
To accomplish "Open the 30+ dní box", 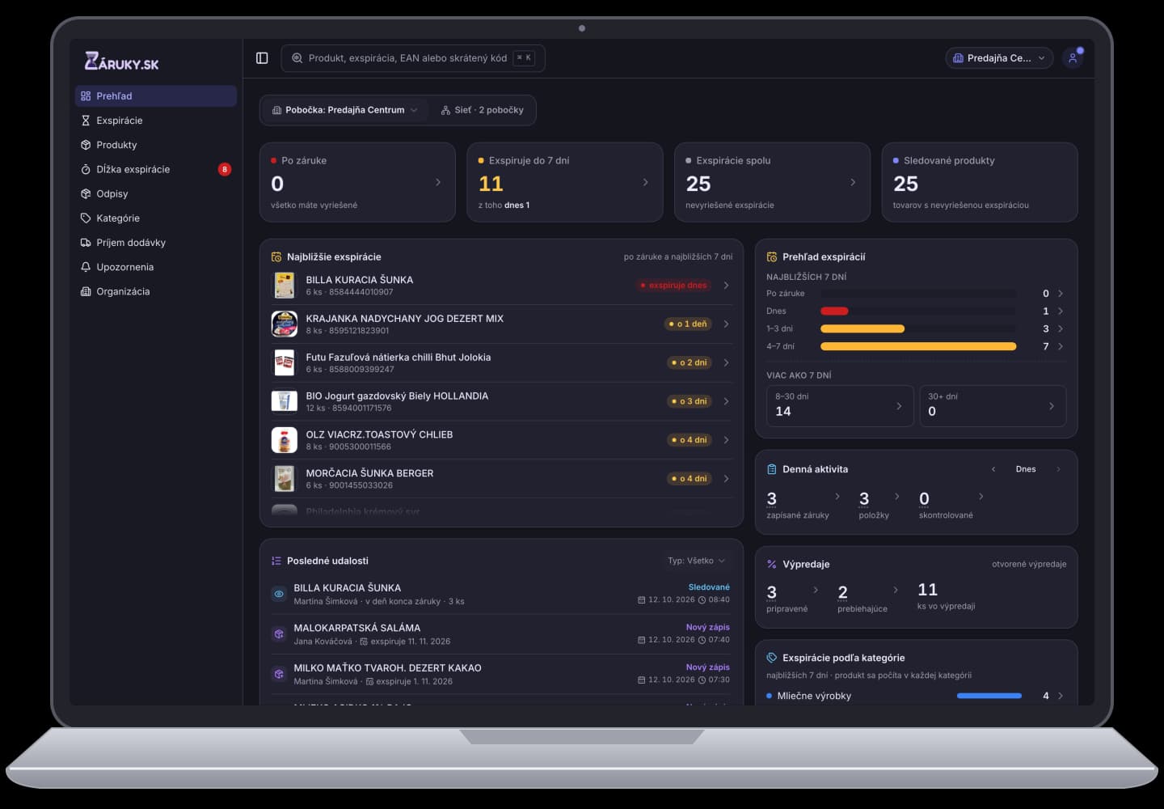I will pos(993,405).
